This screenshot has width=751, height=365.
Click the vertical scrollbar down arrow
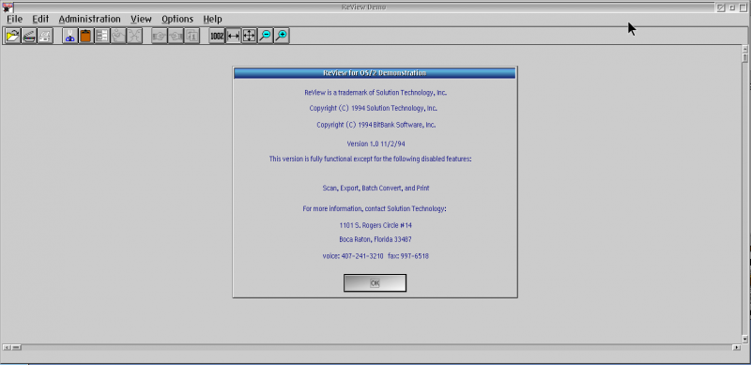pos(744,339)
